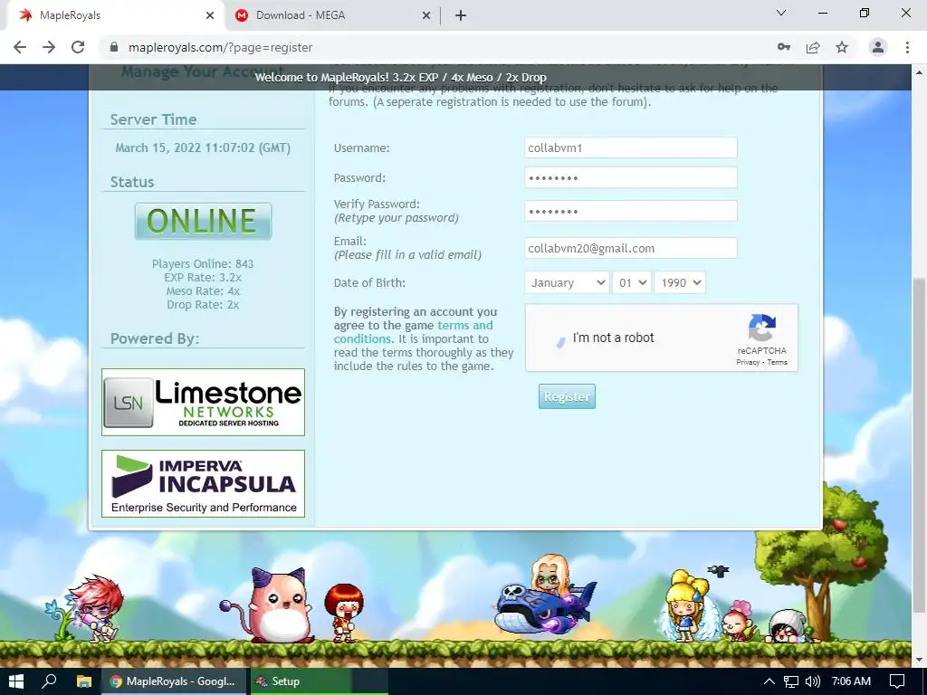Viewport: 927px width, 695px height.
Task: Click the ONLINE server status badge
Action: tap(203, 221)
